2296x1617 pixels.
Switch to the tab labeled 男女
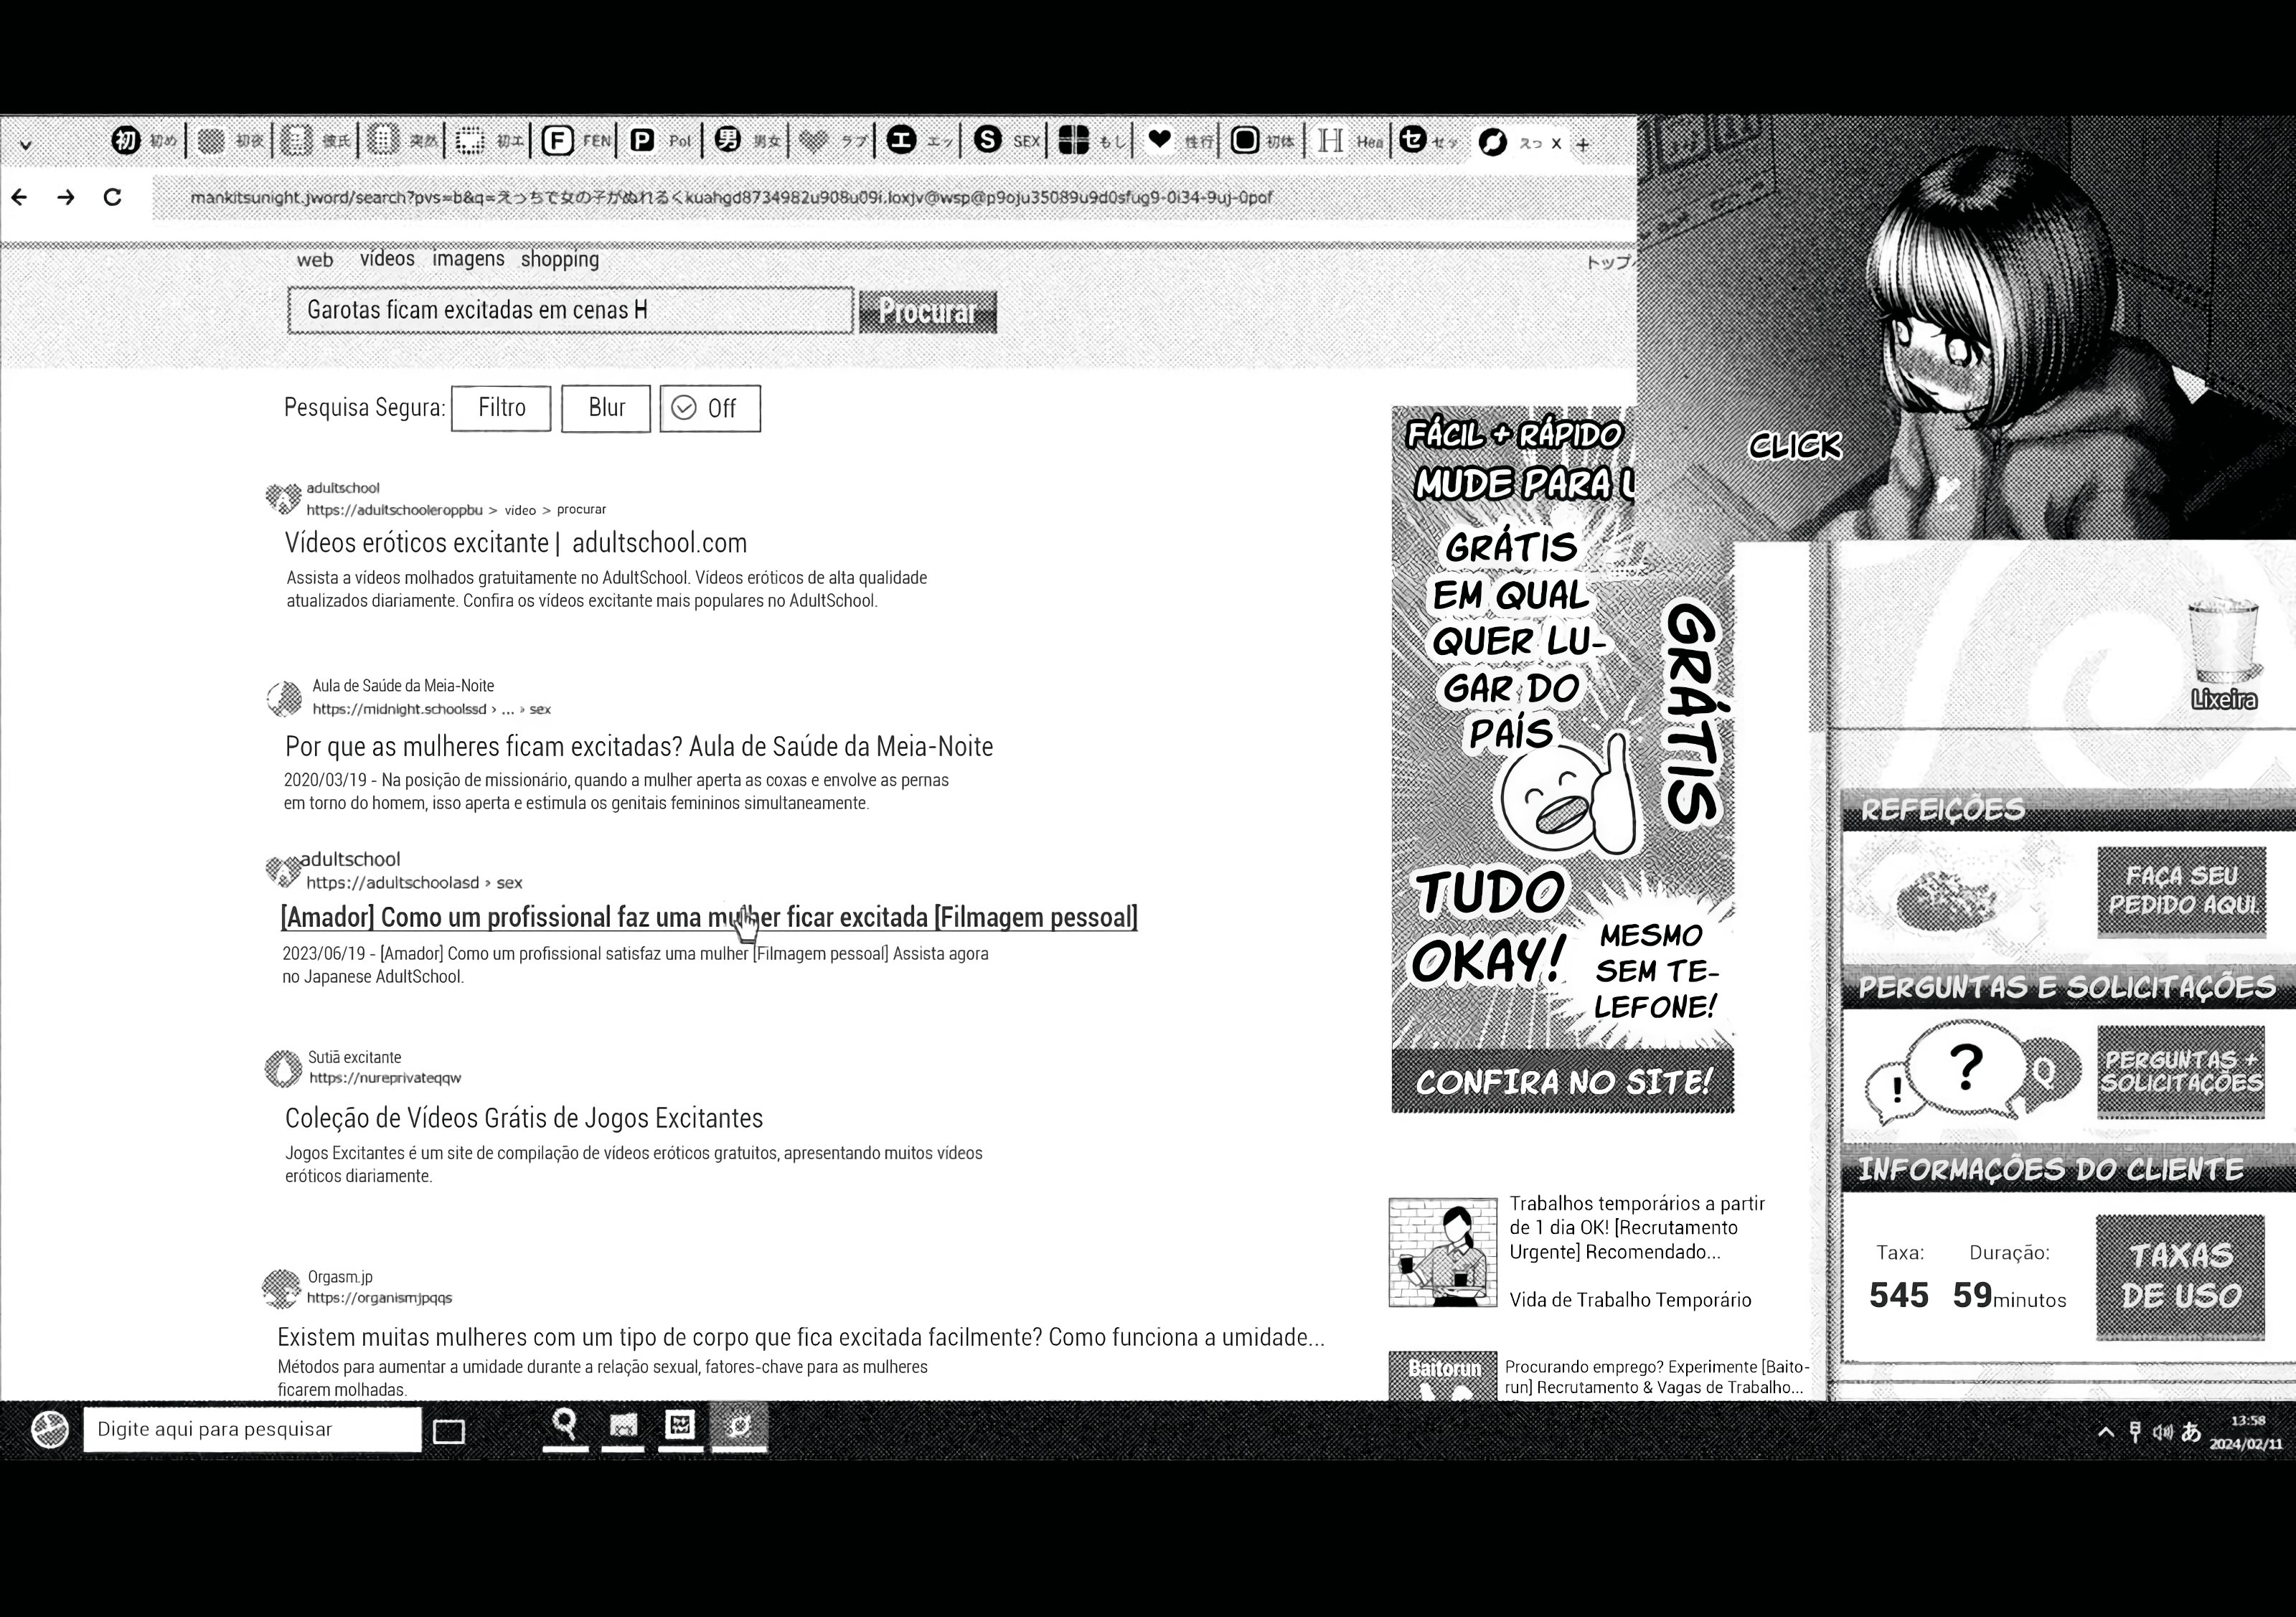tap(748, 141)
